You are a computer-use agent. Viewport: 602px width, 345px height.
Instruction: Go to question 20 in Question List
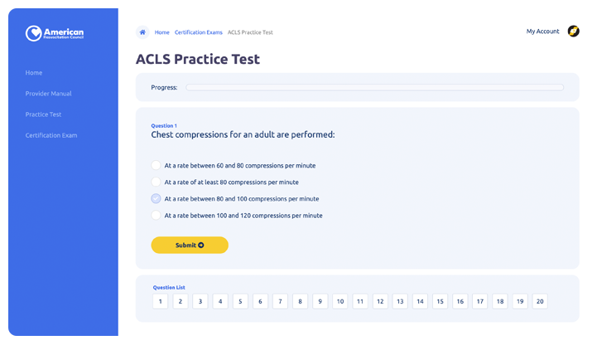pos(540,302)
